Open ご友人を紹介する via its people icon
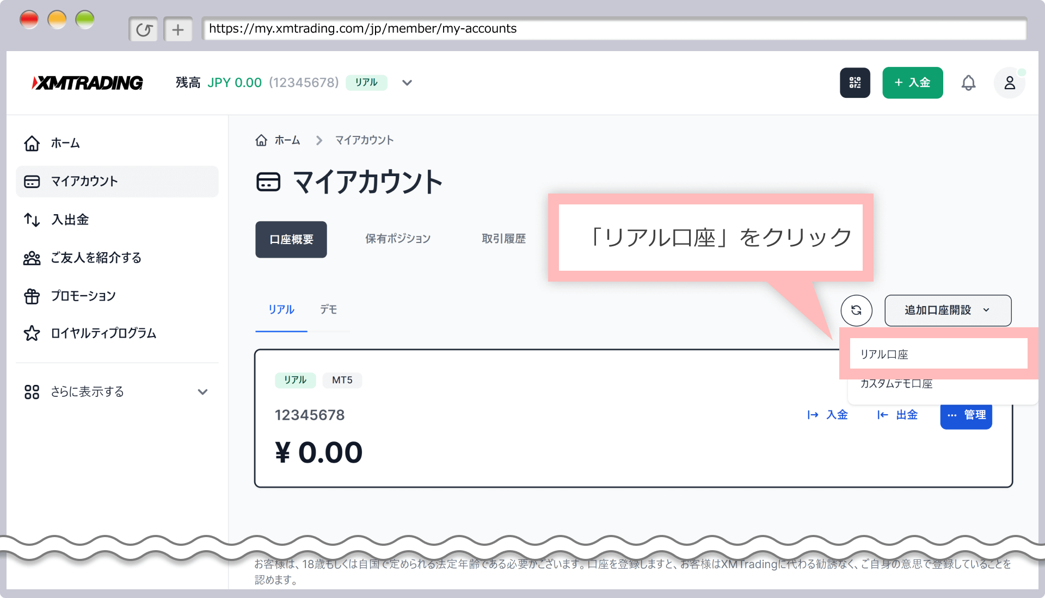The width and height of the screenshot is (1045, 598). (x=32, y=258)
